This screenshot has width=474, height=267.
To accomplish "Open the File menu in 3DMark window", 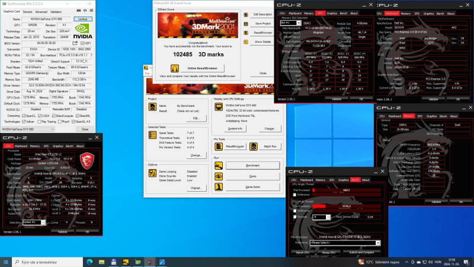I will tap(147, 73).
